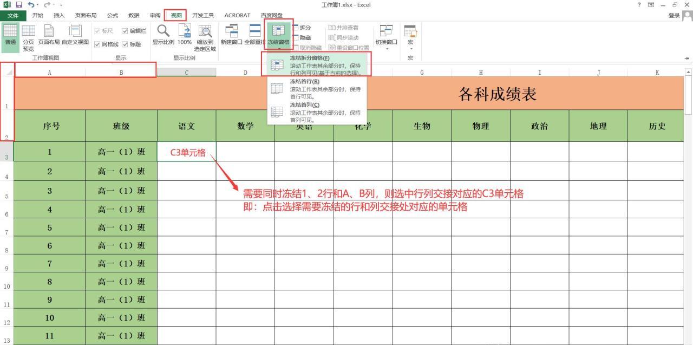
Task: Choose 冻结首列(C) freeze first column
Action: point(318,112)
